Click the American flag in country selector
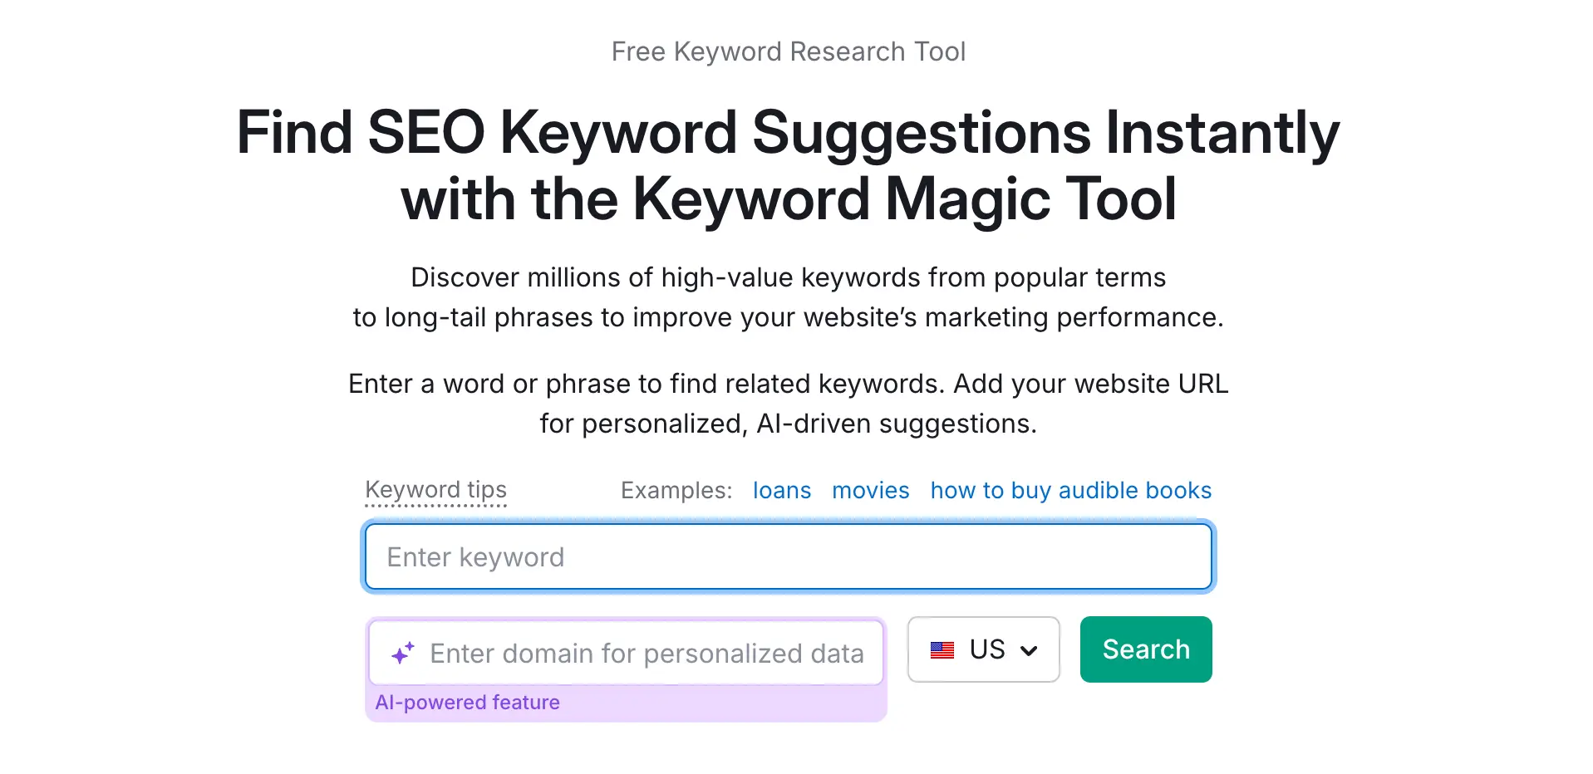 (943, 649)
